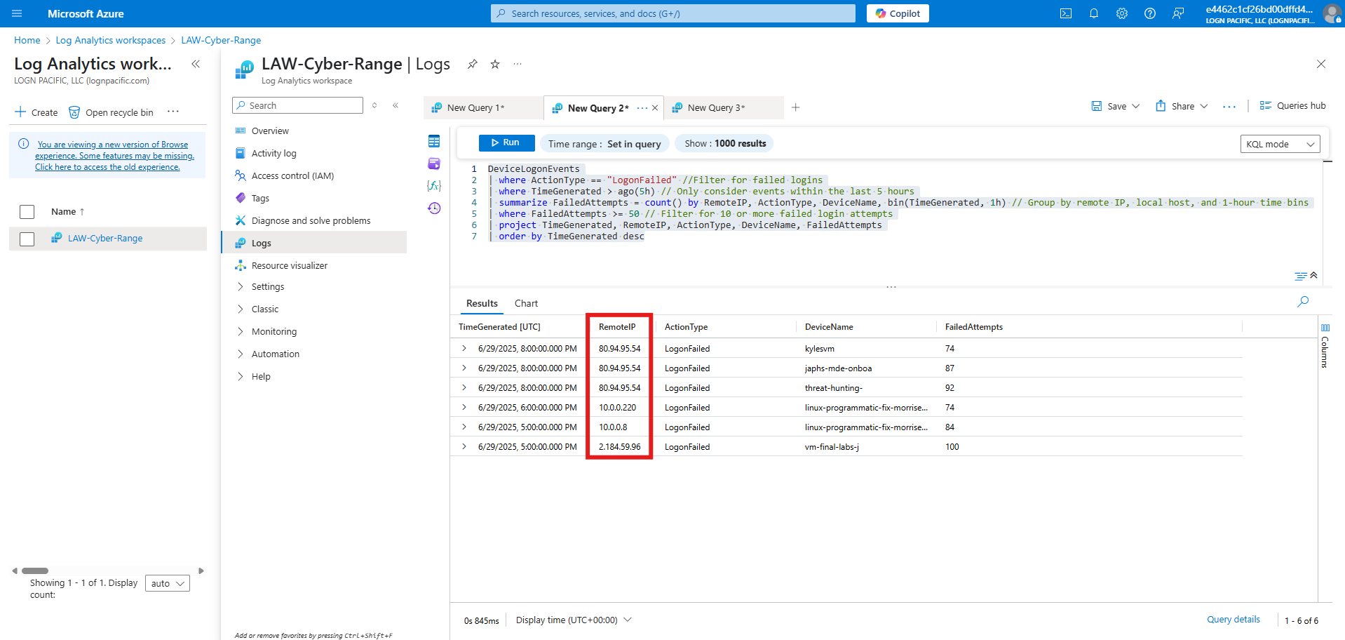Image resolution: width=1345 pixels, height=640 pixels.
Task: Open Query details link
Action: point(1234,619)
